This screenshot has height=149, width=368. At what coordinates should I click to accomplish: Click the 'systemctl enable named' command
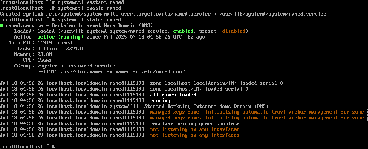click(x=89, y=8)
